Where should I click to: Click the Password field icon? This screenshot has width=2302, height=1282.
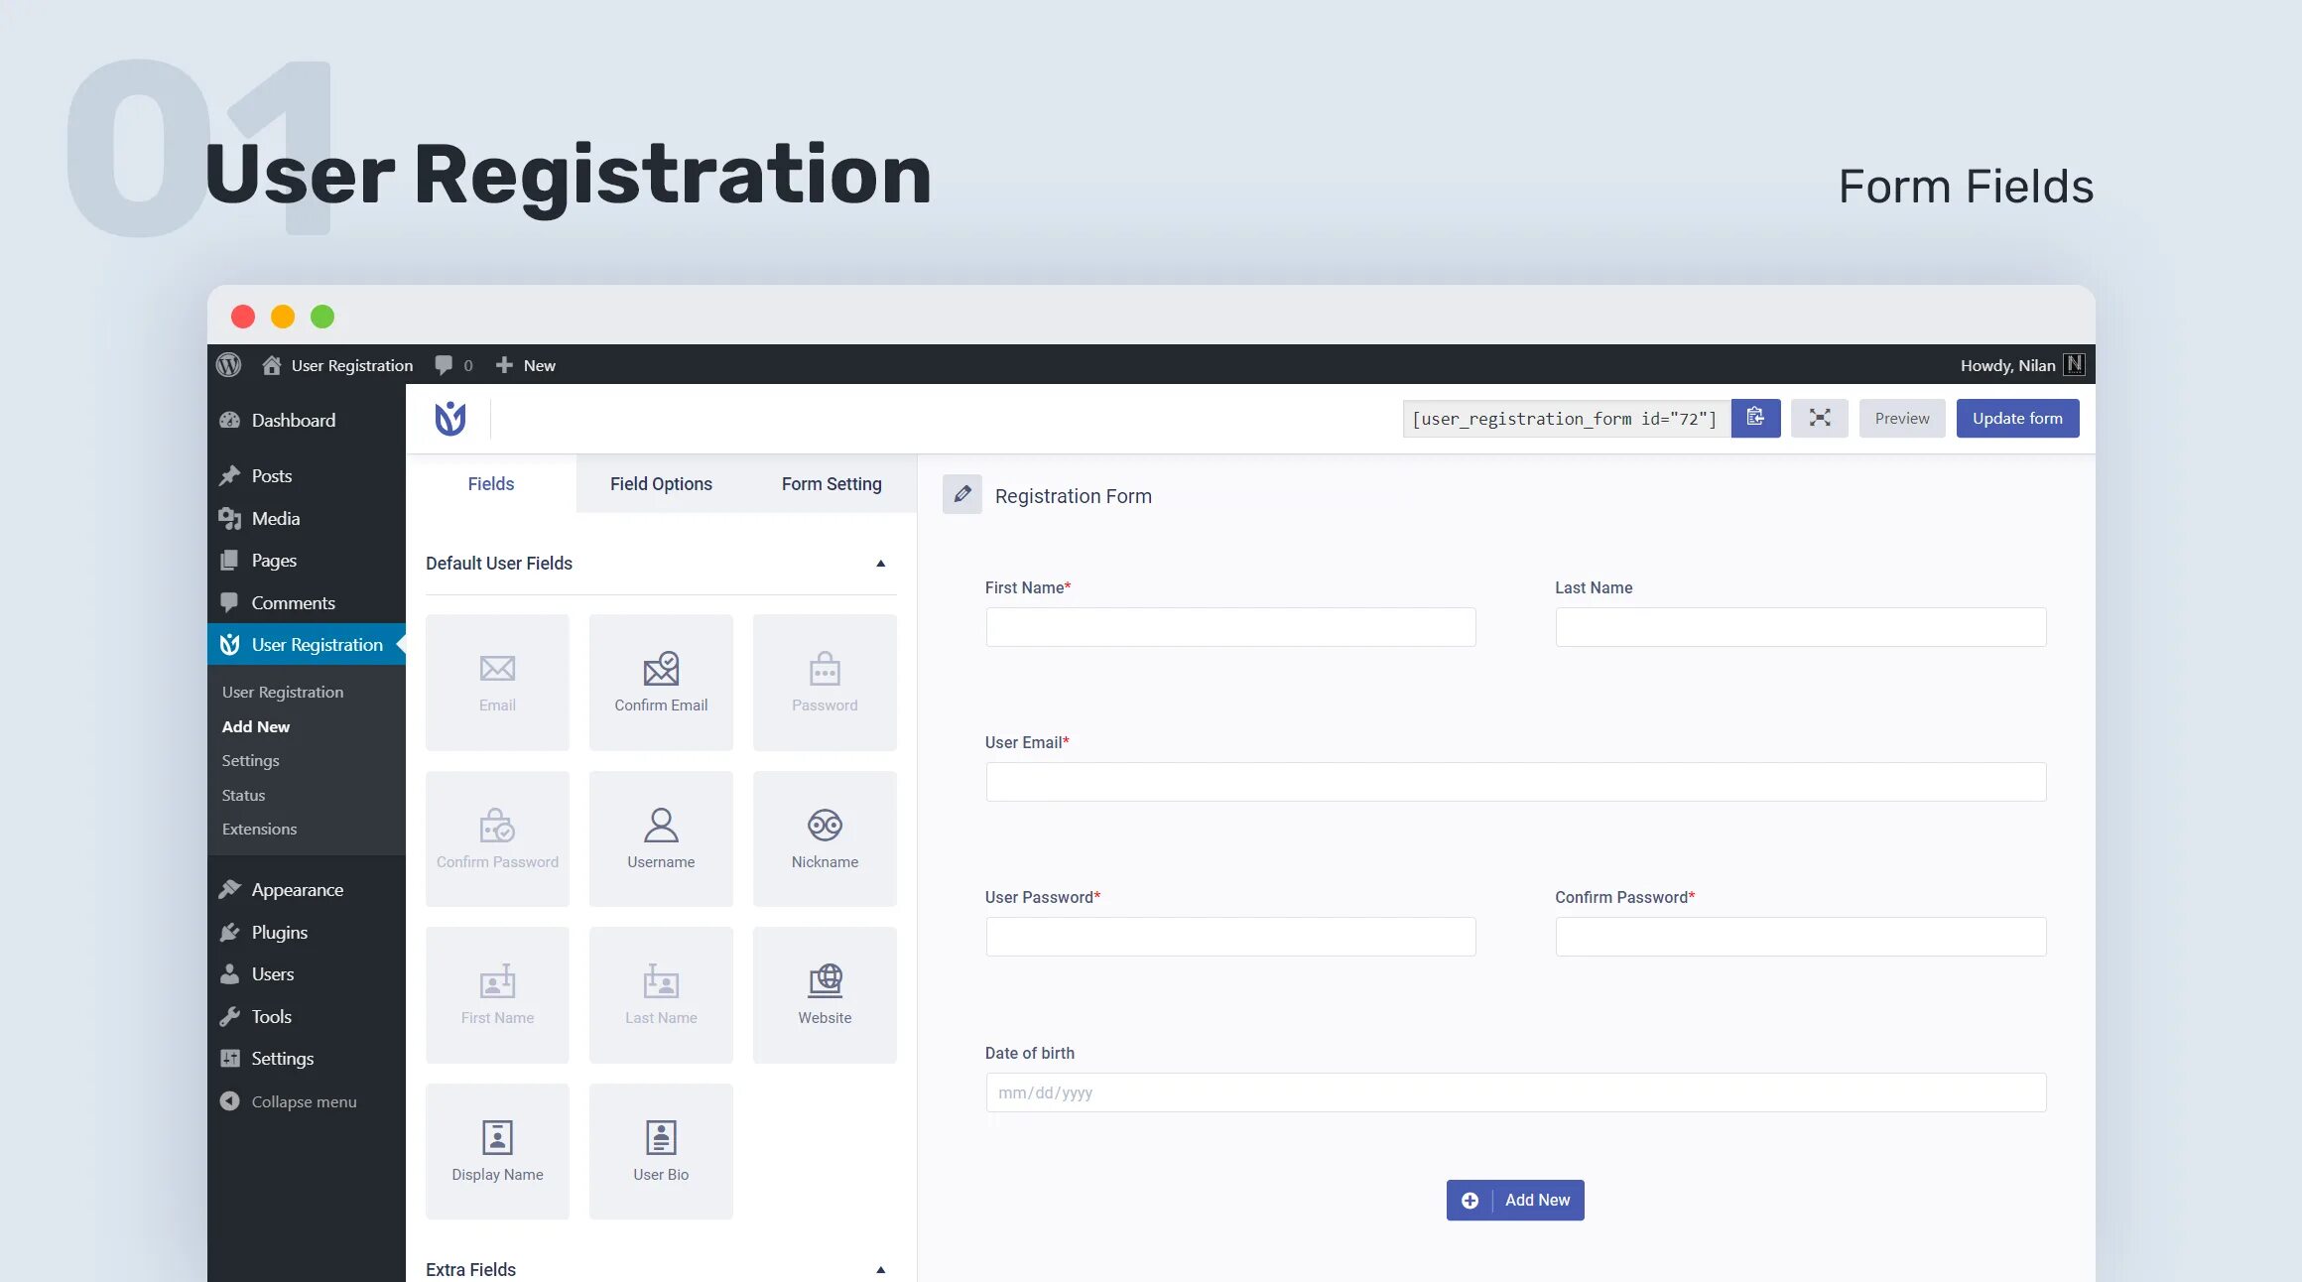click(x=825, y=668)
